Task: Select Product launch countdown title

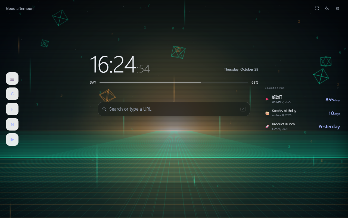Action: pos(283,124)
